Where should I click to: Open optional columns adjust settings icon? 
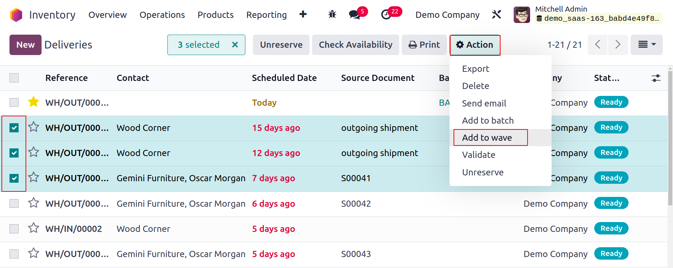pyautogui.click(x=656, y=78)
